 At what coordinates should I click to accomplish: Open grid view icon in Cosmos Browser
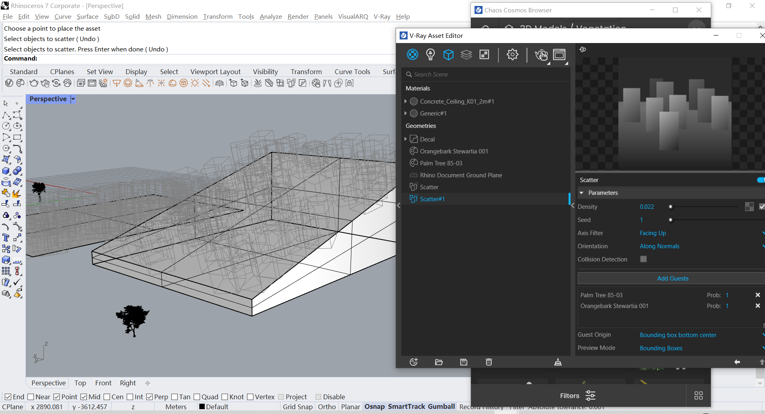[698, 395]
